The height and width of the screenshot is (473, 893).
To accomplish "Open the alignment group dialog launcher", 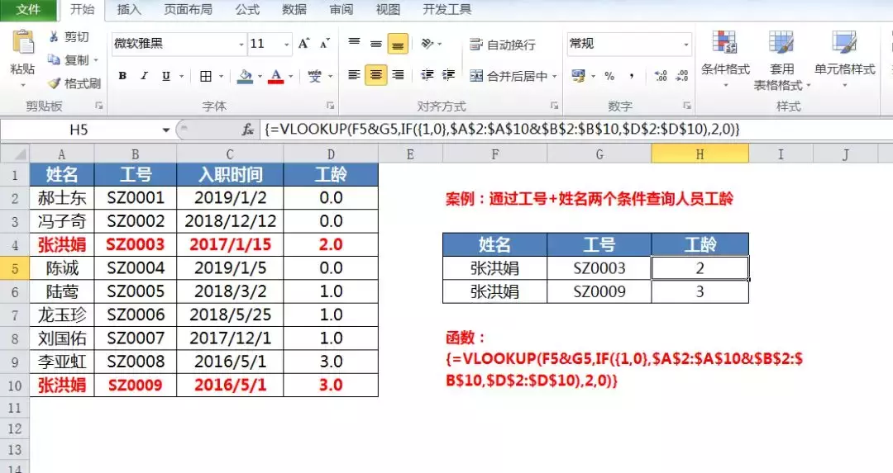I will tap(554, 106).
